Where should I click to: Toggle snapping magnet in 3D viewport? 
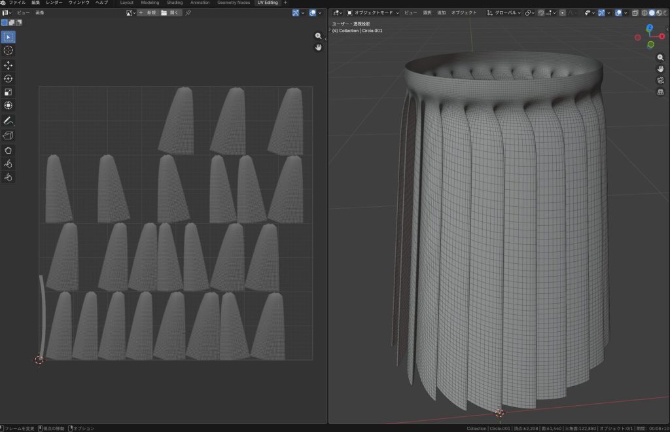(540, 12)
